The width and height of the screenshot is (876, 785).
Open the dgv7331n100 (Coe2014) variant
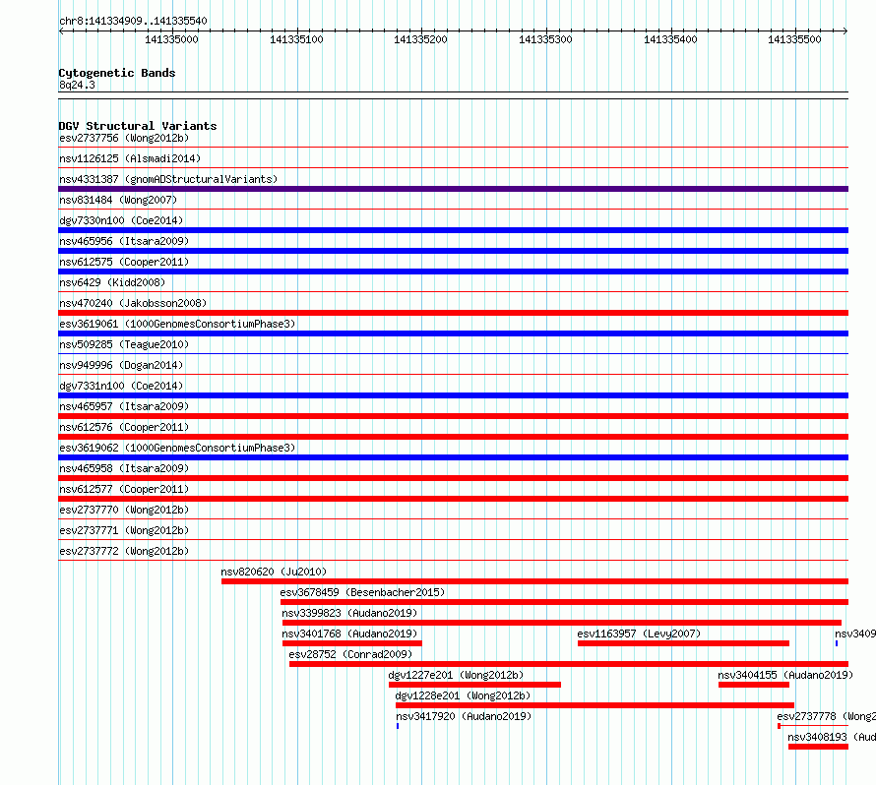121,386
